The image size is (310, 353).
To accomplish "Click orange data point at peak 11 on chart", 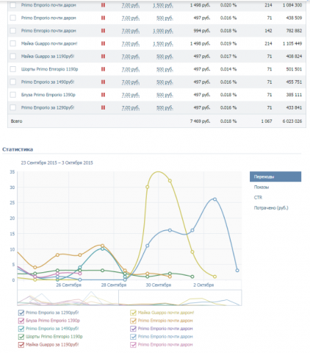I will (103, 246).
